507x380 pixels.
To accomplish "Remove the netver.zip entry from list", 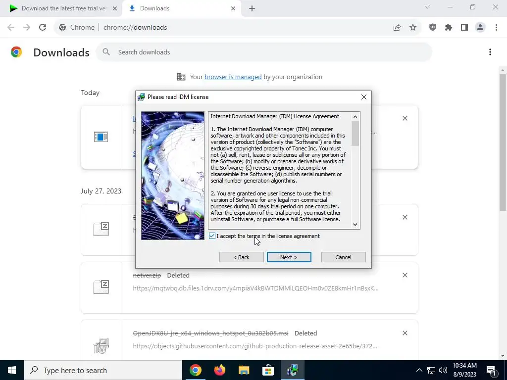I will click(x=405, y=275).
